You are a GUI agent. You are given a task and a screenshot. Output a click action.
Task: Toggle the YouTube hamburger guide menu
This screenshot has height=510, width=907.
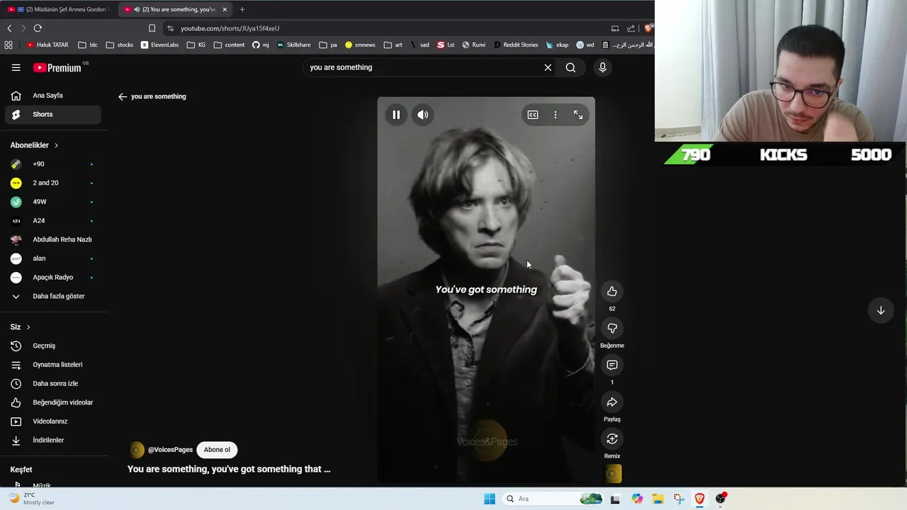point(16,67)
